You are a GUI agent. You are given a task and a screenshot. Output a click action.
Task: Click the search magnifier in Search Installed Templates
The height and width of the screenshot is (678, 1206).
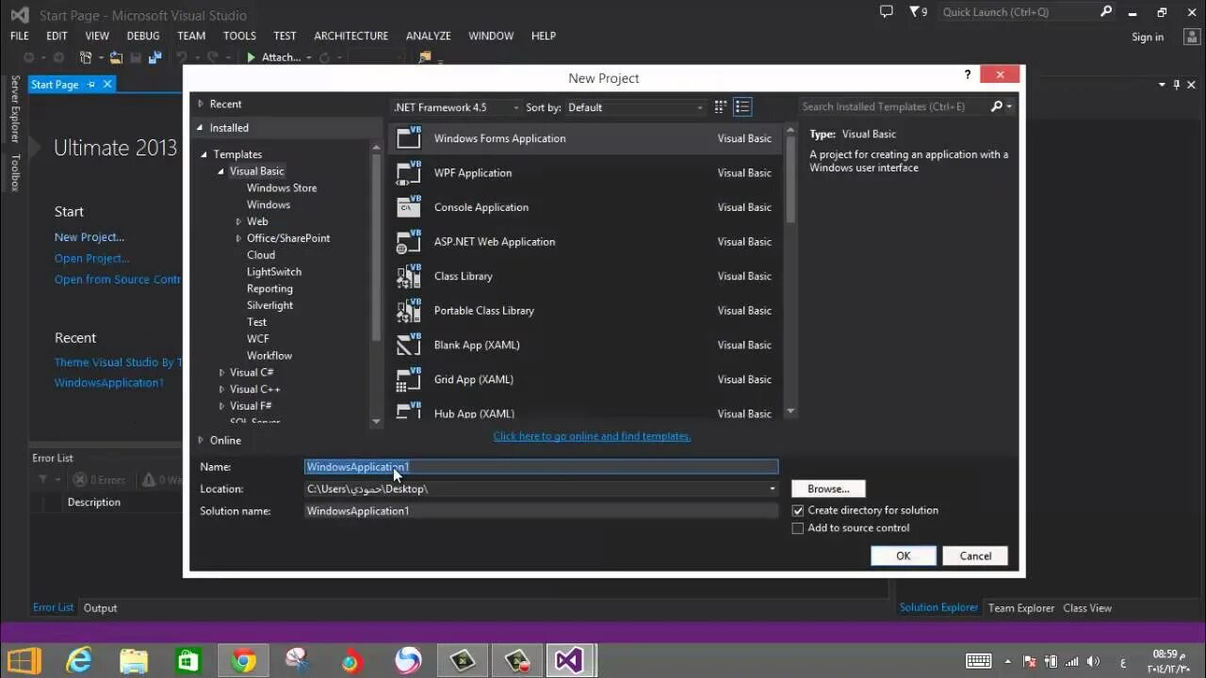click(x=997, y=106)
